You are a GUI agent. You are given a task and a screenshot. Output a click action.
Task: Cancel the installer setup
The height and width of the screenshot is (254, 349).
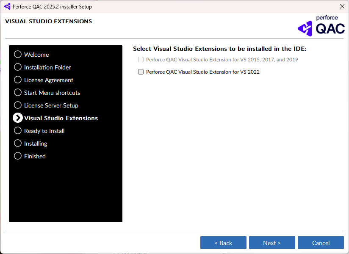tap(321, 243)
